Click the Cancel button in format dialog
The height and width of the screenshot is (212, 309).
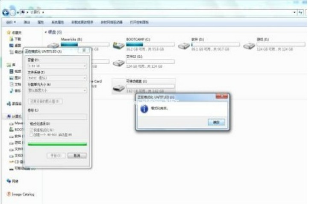(77, 155)
